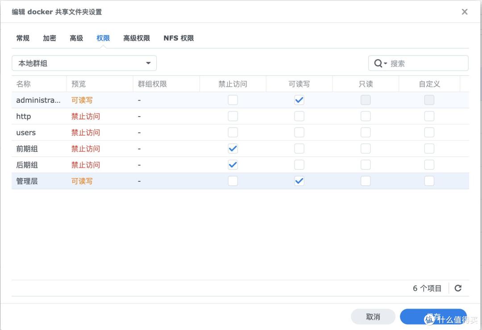Click the magnifier search icon
The height and width of the screenshot is (330, 482).
pyautogui.click(x=378, y=63)
